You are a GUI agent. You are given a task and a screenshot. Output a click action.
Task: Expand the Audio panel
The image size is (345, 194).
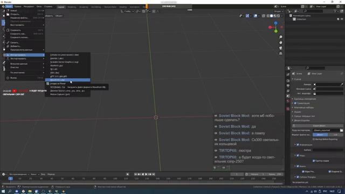click(x=297, y=112)
